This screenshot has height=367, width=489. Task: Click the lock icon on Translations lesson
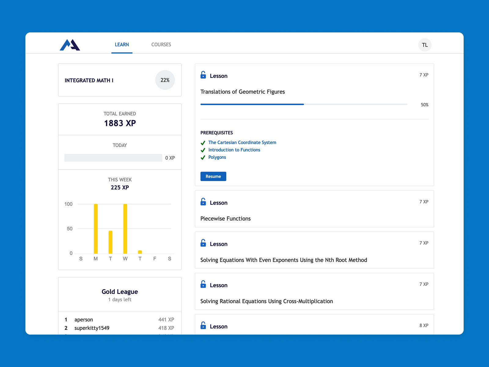point(203,75)
